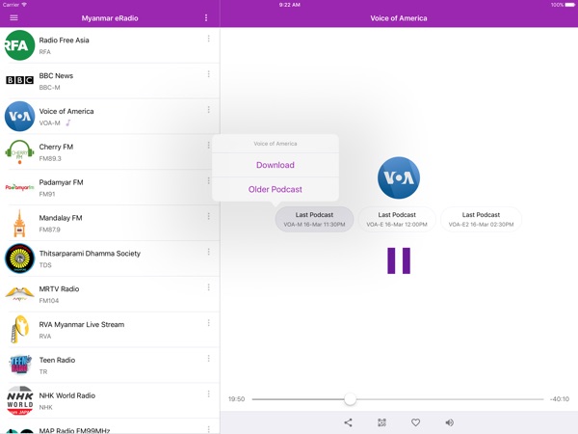Click the MRTV Radio logo

point(19,294)
